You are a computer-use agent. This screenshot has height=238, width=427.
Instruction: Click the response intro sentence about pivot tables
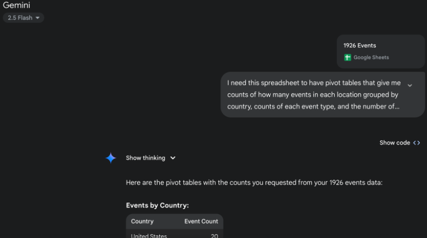254,182
